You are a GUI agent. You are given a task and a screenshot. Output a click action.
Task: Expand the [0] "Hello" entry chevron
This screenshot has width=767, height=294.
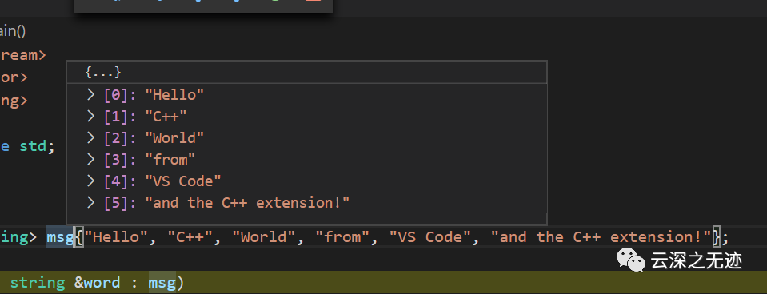pyautogui.click(x=90, y=94)
